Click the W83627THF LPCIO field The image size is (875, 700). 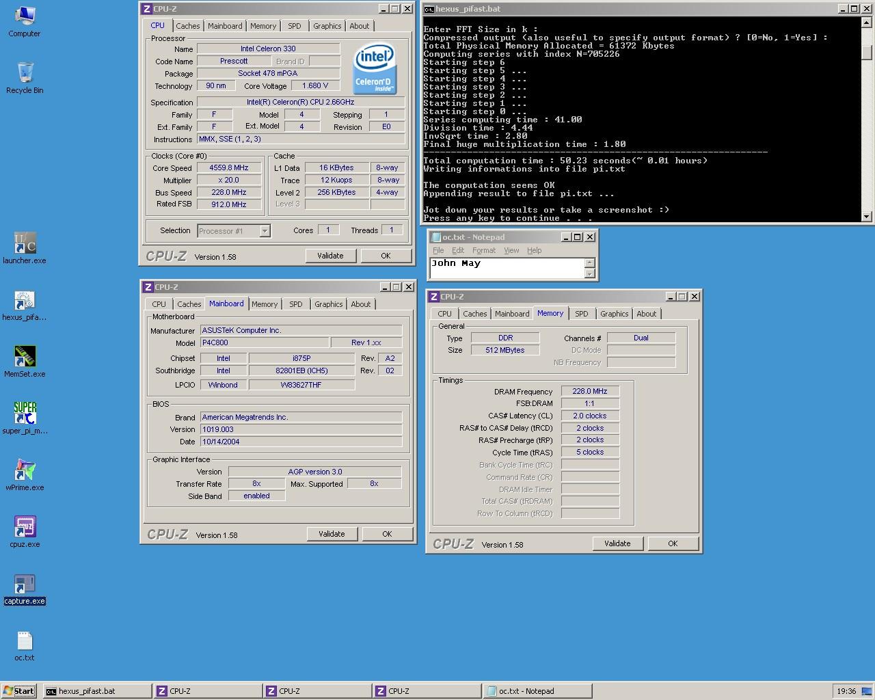pos(301,385)
